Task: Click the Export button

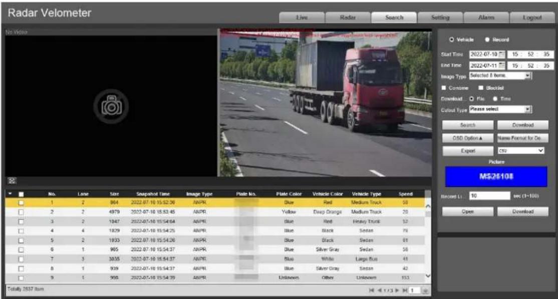Action: pyautogui.click(x=468, y=150)
